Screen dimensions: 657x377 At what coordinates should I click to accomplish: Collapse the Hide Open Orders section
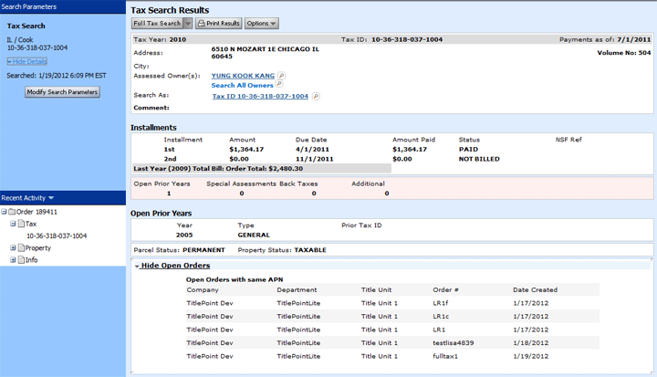[175, 266]
